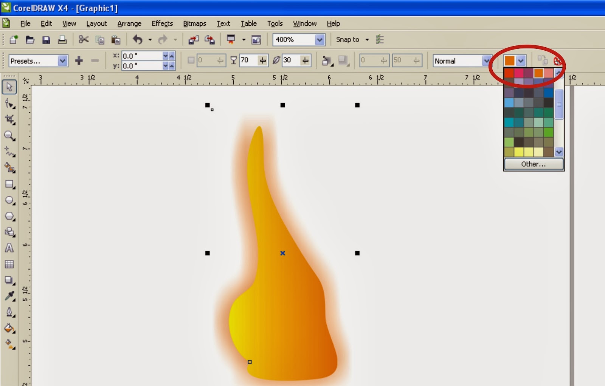Open the zoom level dropdown showing 400%
The image size is (605, 386).
tap(320, 39)
